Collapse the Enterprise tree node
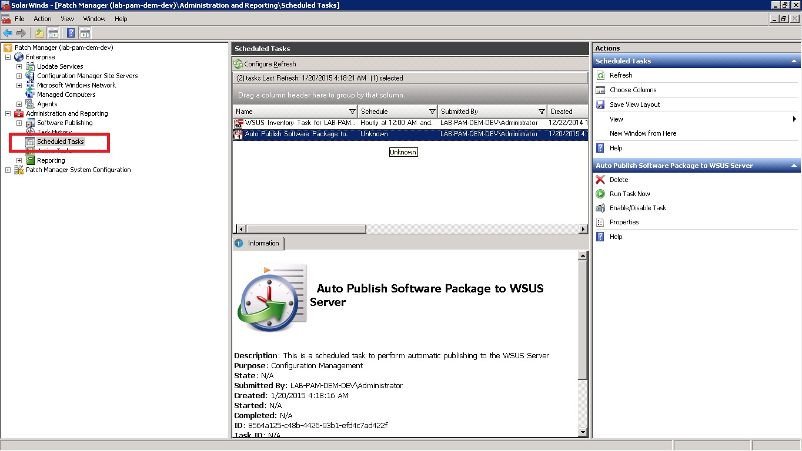This screenshot has height=451, width=802. pos(8,57)
